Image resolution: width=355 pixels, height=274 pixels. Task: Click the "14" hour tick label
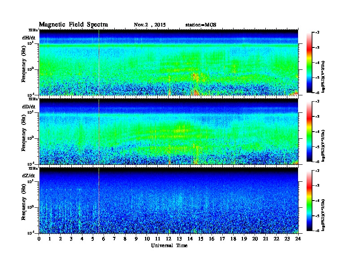click(x=190, y=239)
